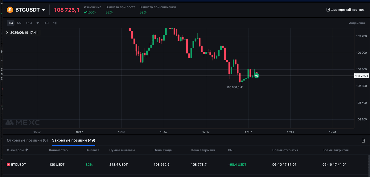Click the 82% payout under Выплата при росте

tap(109, 12)
